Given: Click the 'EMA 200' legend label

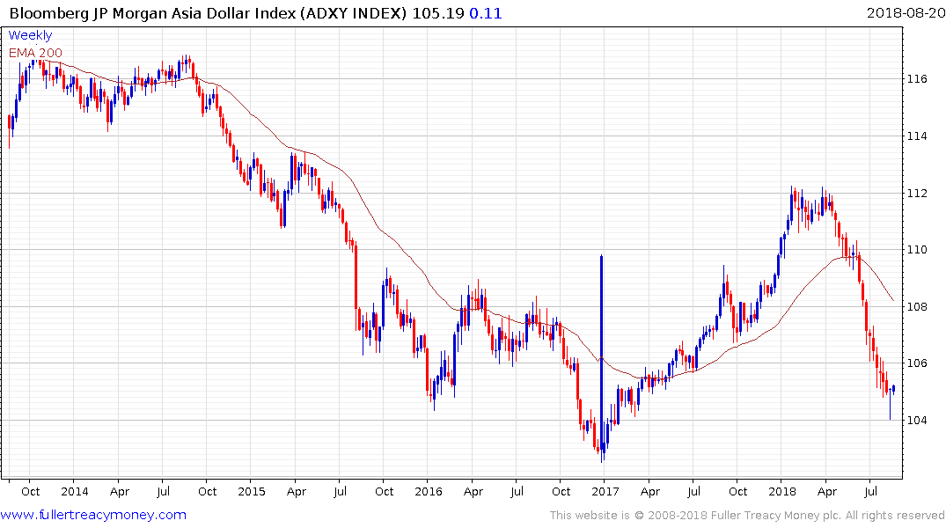Looking at the screenshot, I should point(35,53).
